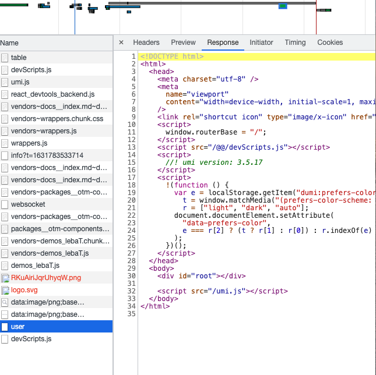Close the request details panel

[x=121, y=43]
